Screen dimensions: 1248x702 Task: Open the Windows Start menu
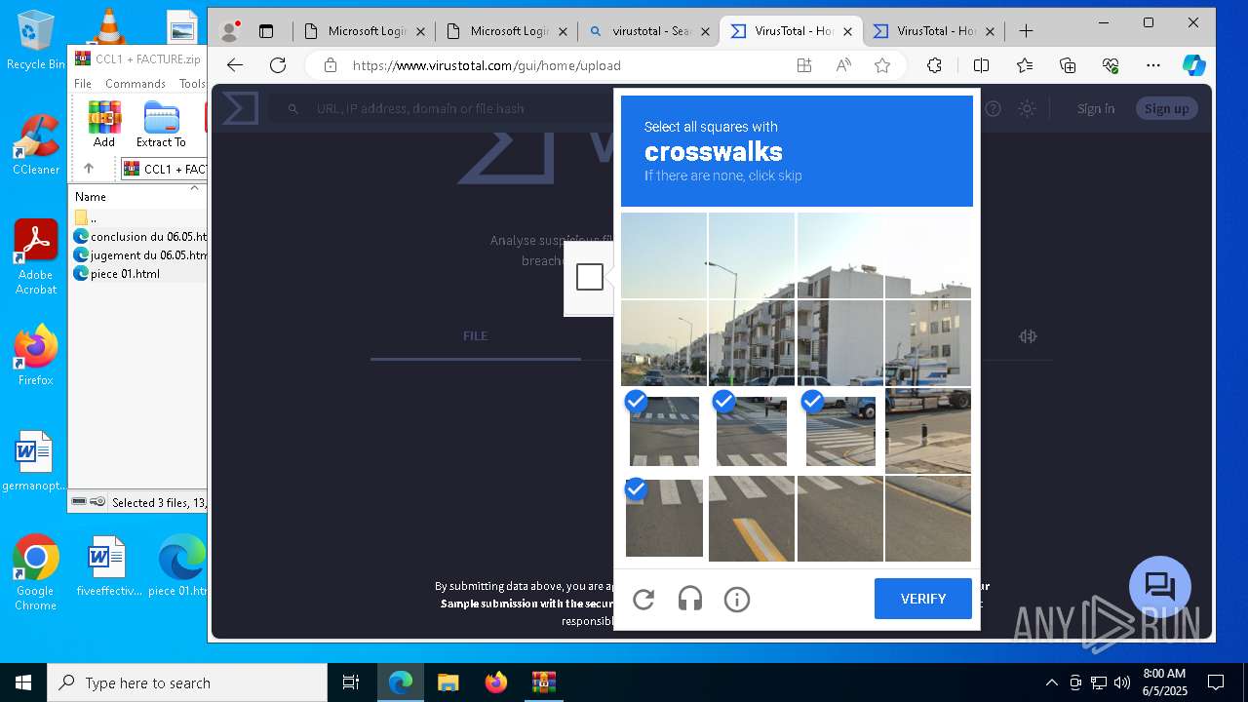23,682
